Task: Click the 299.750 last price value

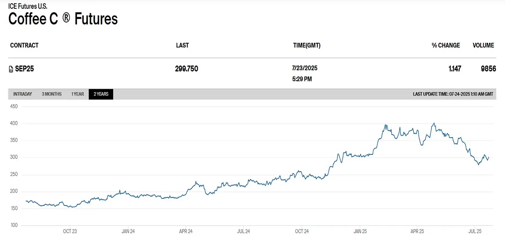Action: (186, 69)
